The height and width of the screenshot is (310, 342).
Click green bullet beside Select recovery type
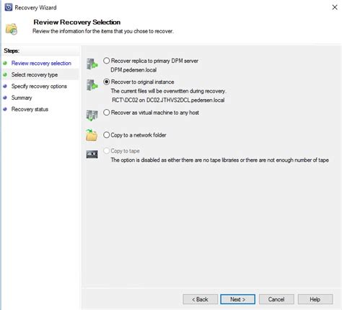pos(5,74)
